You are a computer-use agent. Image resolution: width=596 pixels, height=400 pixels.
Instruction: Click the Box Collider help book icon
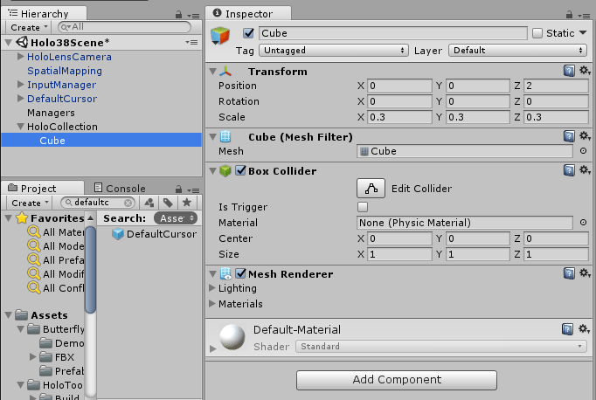point(569,170)
